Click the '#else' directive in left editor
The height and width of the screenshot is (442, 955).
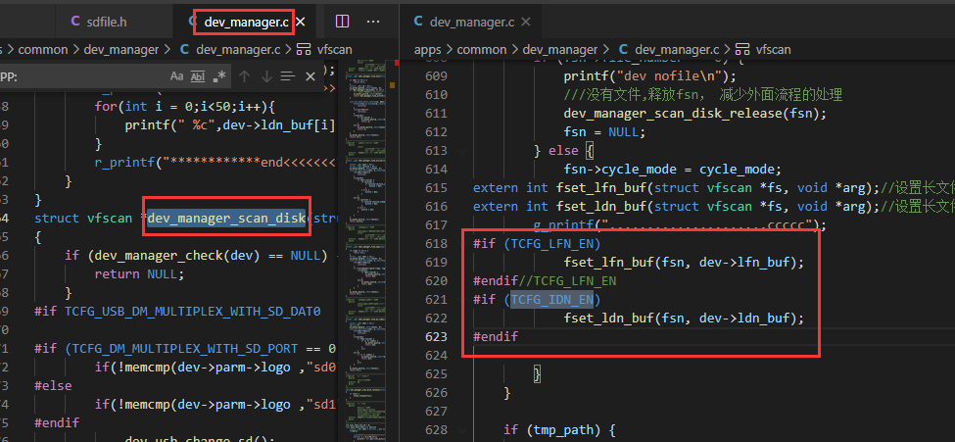click(53, 385)
